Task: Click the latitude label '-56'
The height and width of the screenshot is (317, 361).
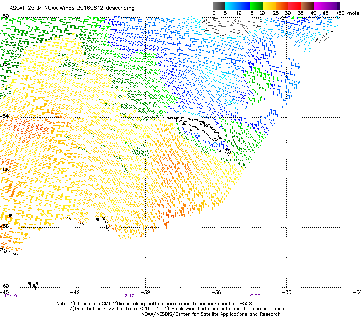Action: click(4, 169)
